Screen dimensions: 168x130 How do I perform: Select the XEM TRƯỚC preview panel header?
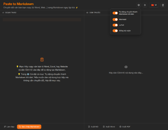click(x=95, y=12)
